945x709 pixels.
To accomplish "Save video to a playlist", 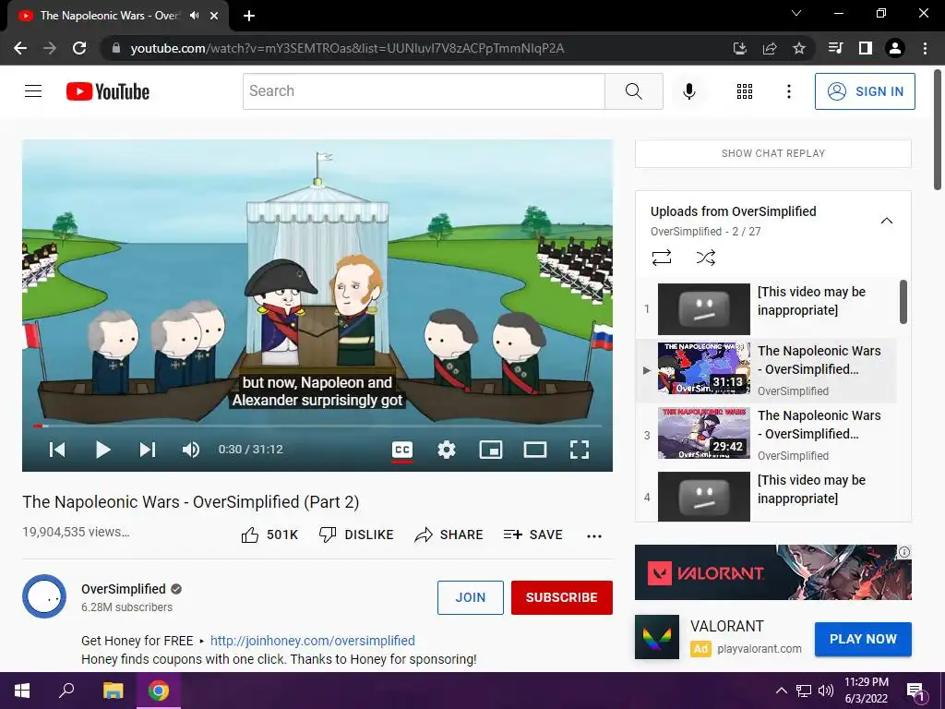I will coord(532,535).
